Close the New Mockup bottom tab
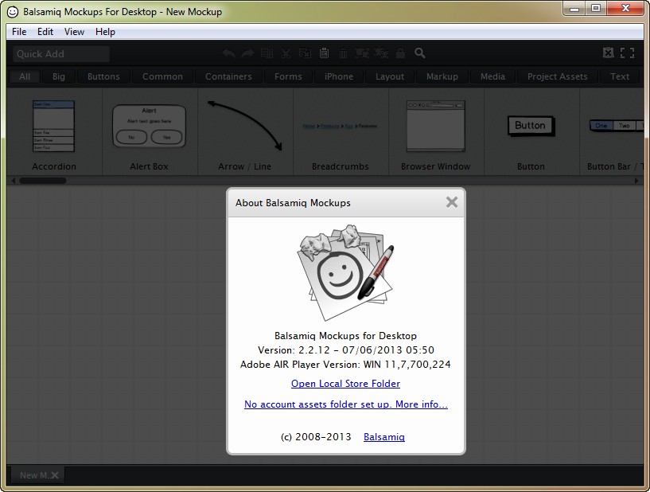Image resolution: width=650 pixels, height=492 pixels. [55, 475]
